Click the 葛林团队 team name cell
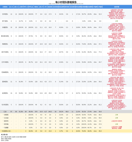The height and width of the screenshot is (142, 132). point(5,82)
